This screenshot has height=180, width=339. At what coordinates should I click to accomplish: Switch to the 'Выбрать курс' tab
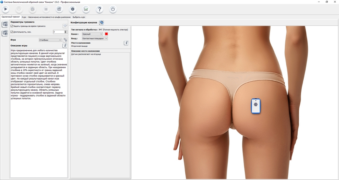click(x=79, y=17)
